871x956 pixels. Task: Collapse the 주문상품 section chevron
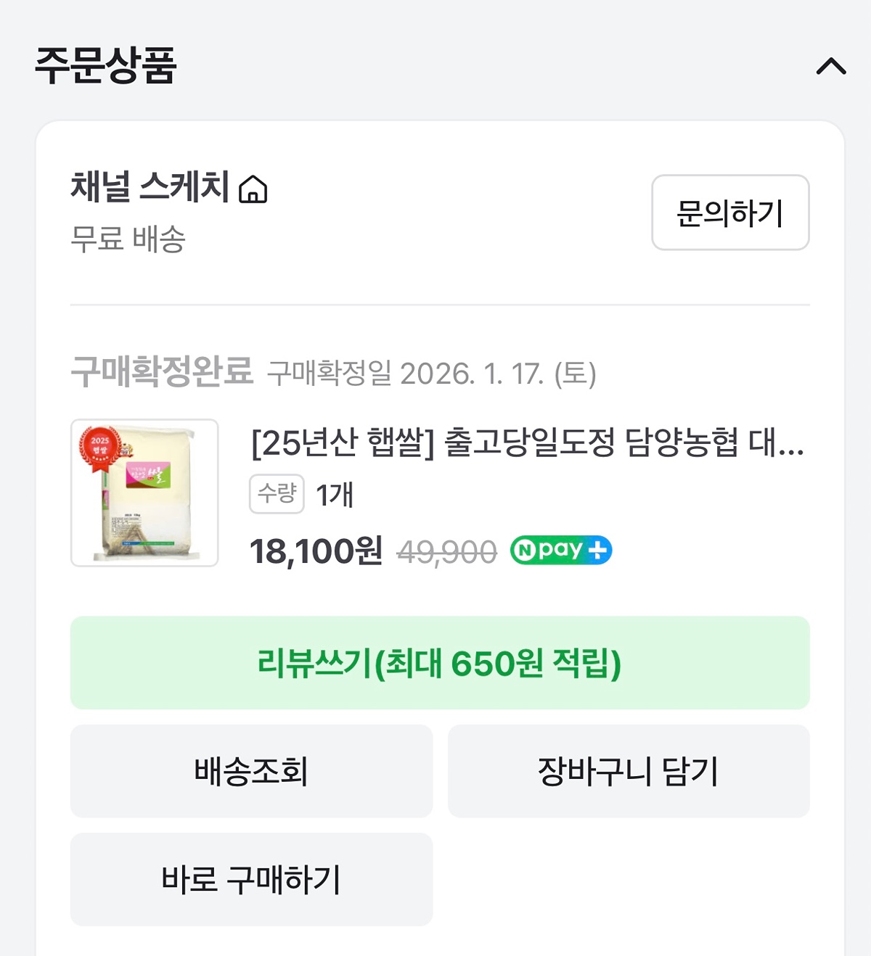[x=831, y=67]
